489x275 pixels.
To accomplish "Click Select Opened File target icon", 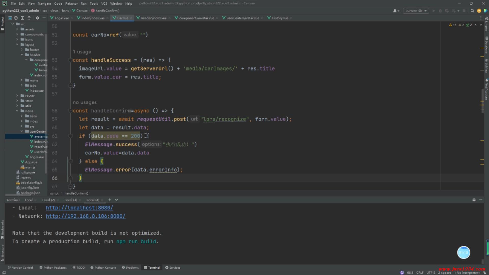I will click(x=16, y=18).
